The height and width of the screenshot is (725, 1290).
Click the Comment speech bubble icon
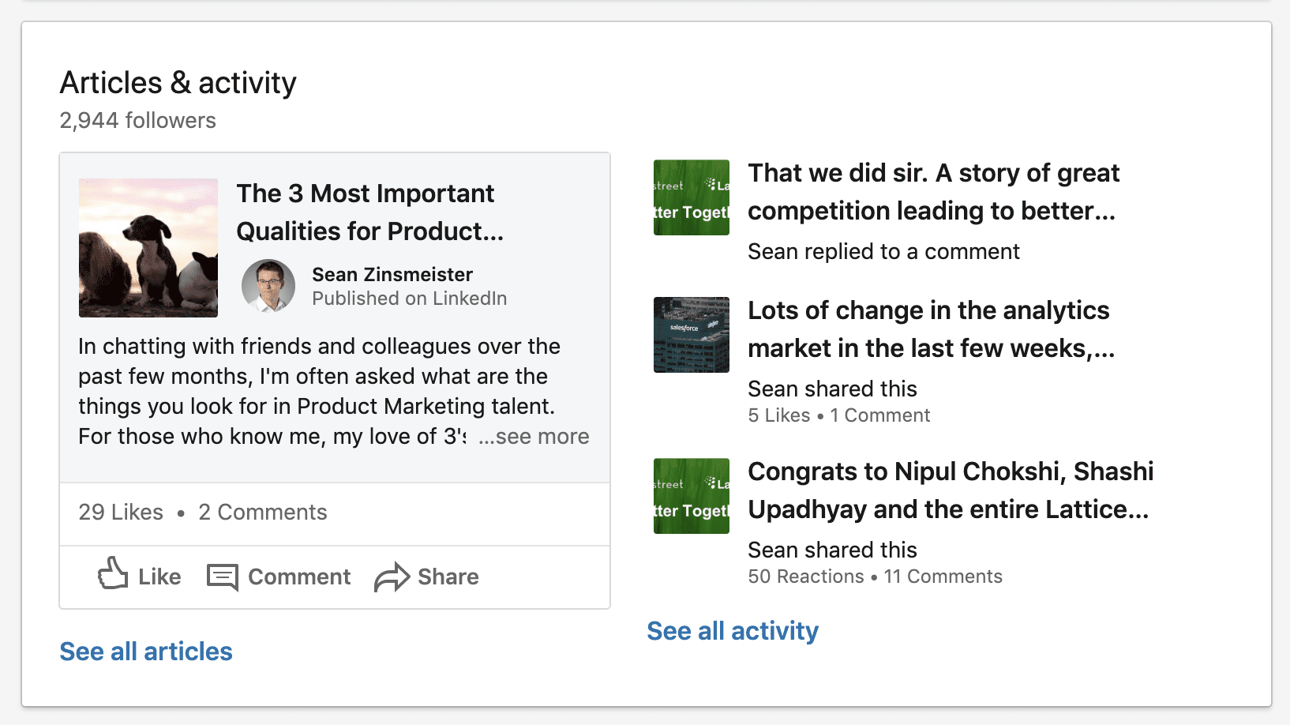pos(222,577)
